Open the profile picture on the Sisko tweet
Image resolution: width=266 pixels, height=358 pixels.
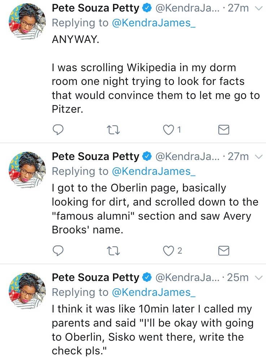(x=27, y=291)
